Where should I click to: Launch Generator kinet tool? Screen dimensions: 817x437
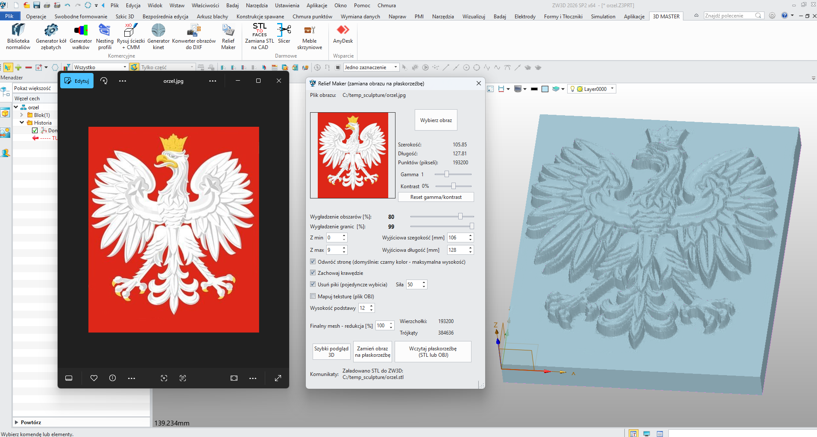tap(158, 36)
